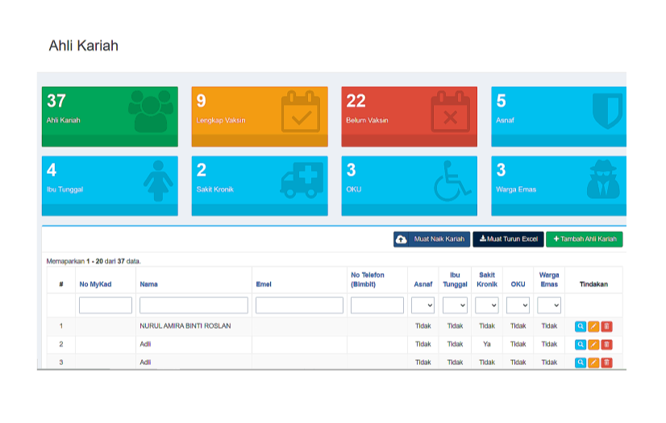Click the Emel filter input field
Image resolution: width=666 pixels, height=423 pixels.
click(x=299, y=305)
